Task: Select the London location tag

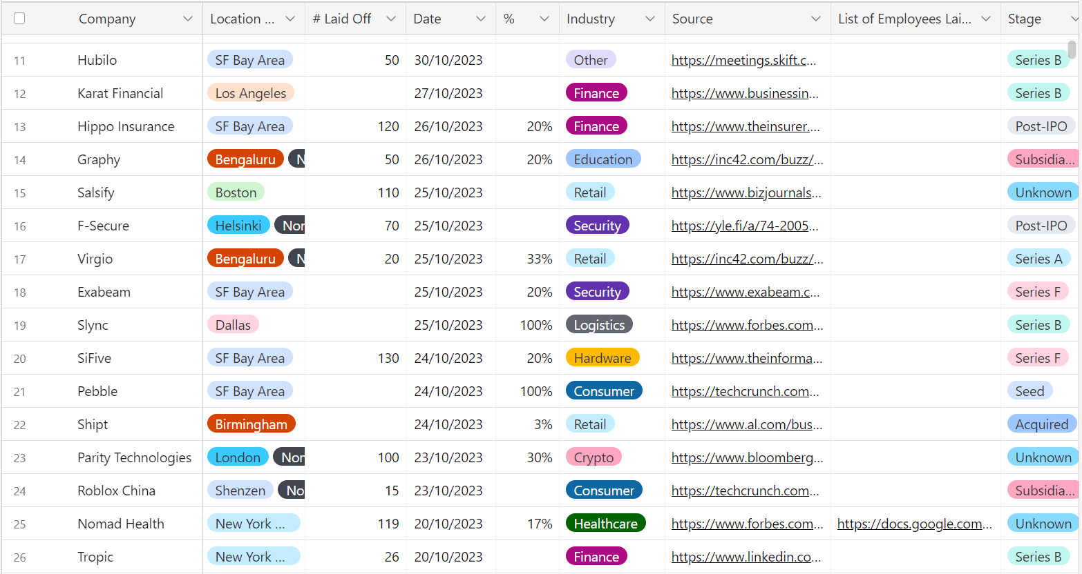Action: pyautogui.click(x=238, y=457)
